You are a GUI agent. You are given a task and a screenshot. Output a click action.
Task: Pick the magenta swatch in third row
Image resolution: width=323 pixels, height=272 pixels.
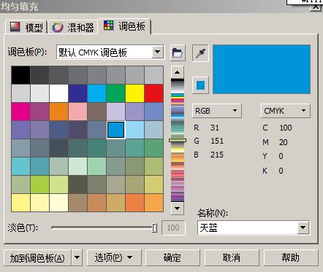[x=20, y=112]
